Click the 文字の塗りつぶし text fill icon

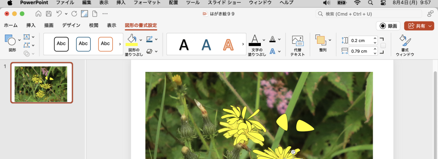coord(254,40)
